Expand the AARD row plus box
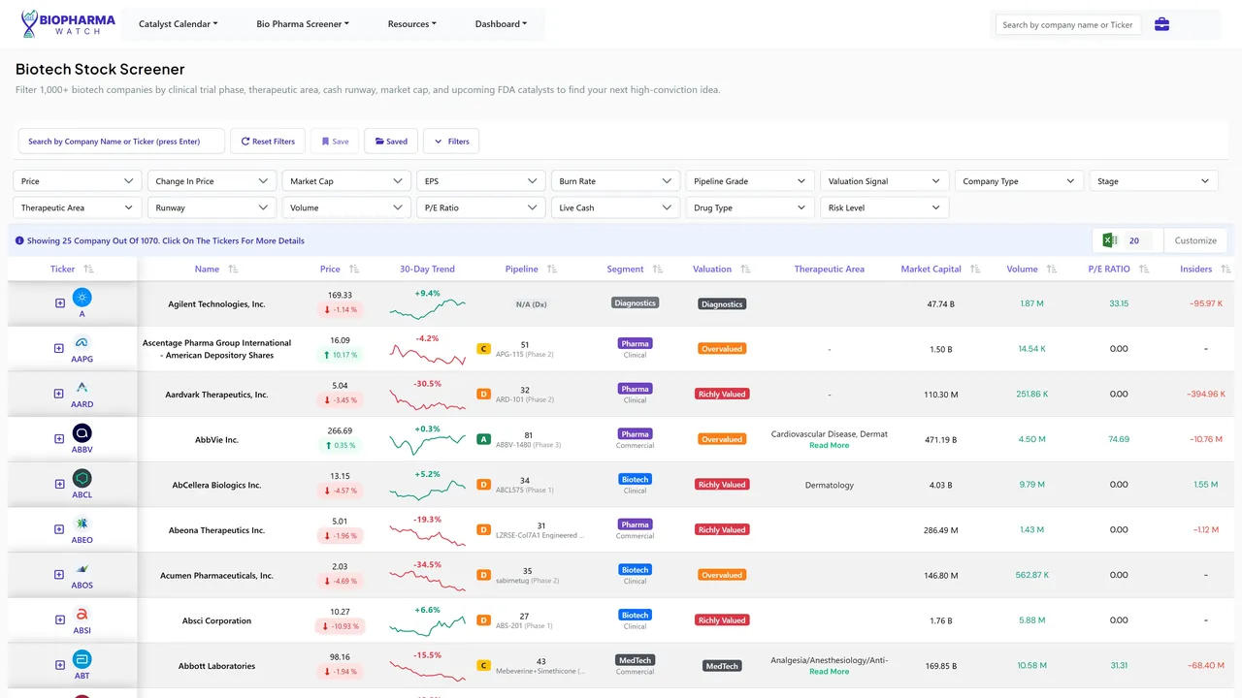1242x698 pixels. point(59,394)
